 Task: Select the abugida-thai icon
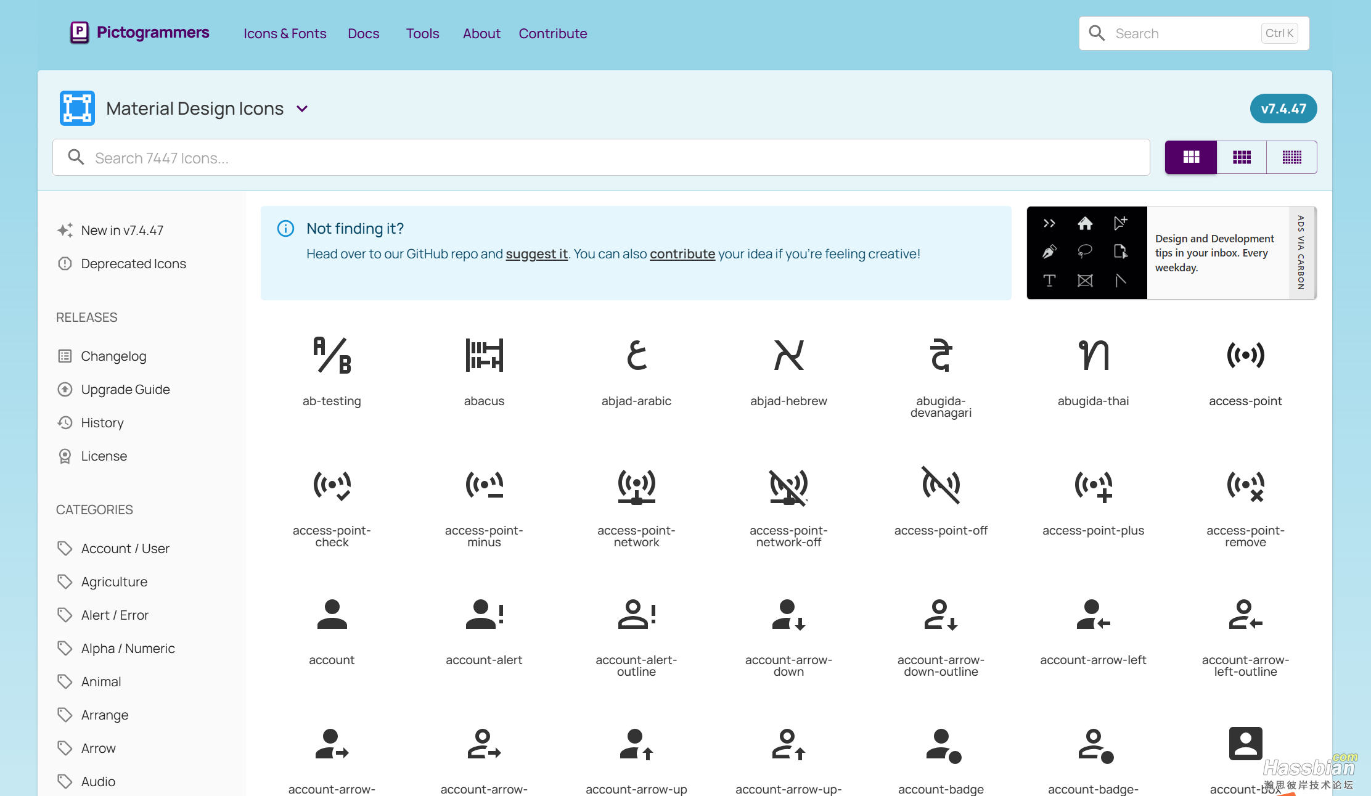click(1093, 355)
